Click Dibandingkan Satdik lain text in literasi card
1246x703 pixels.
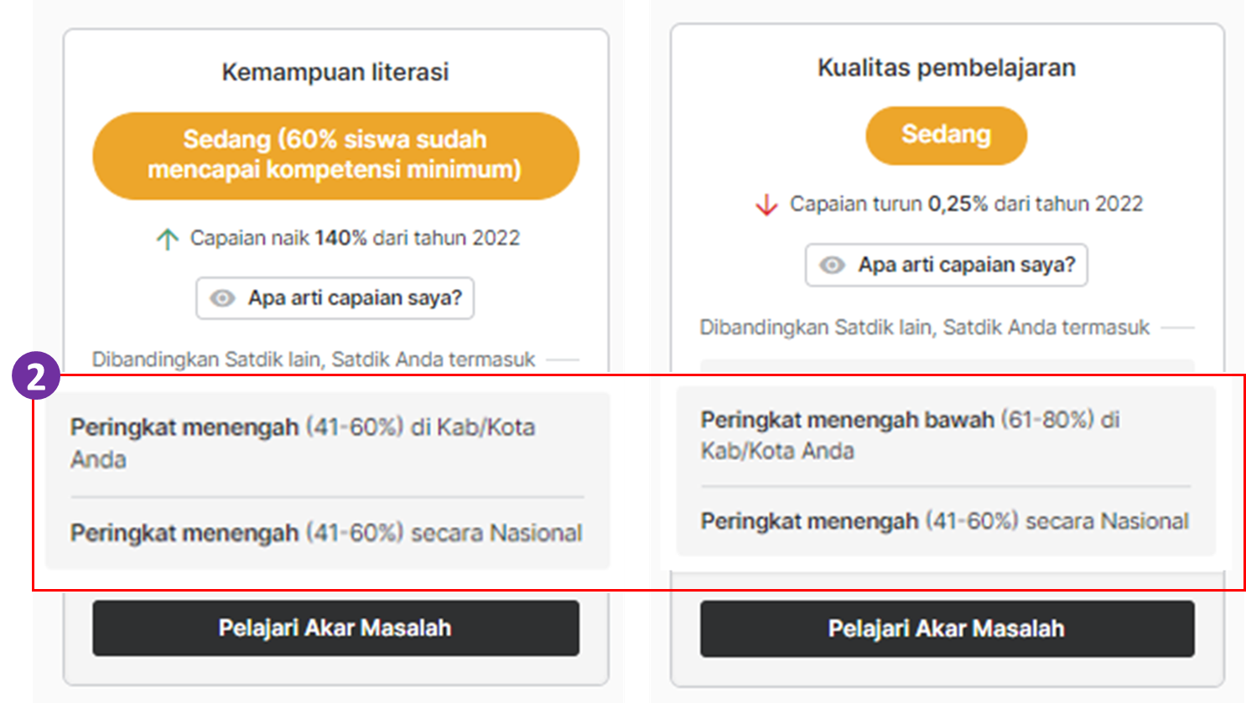click(x=314, y=359)
